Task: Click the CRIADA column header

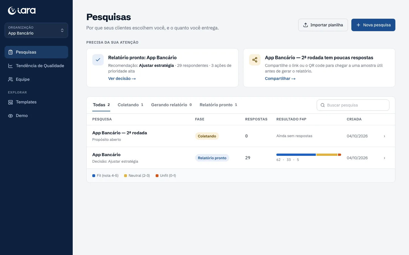Action: pyautogui.click(x=354, y=119)
